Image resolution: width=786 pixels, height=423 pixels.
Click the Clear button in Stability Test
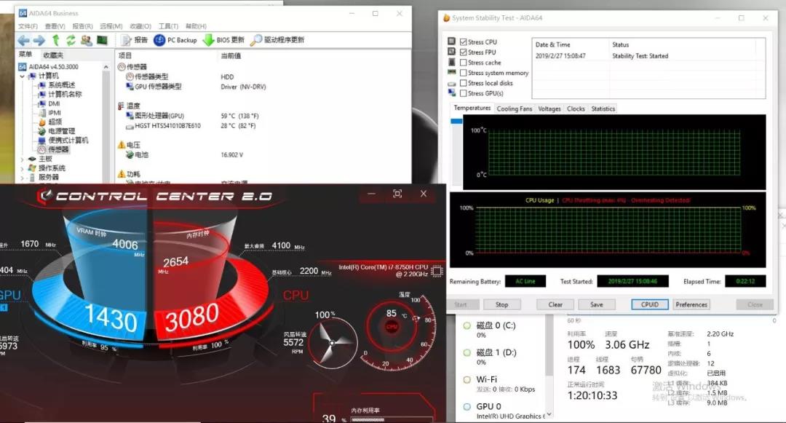click(x=555, y=305)
